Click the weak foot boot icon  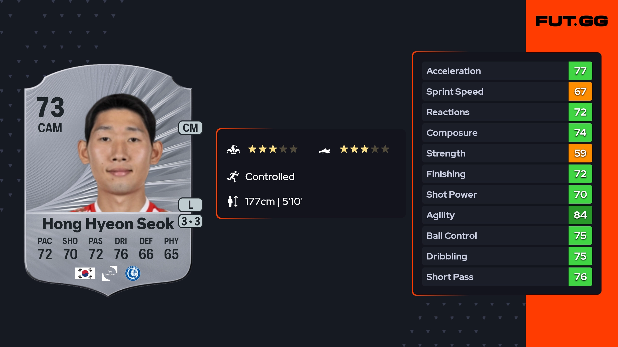pos(324,150)
